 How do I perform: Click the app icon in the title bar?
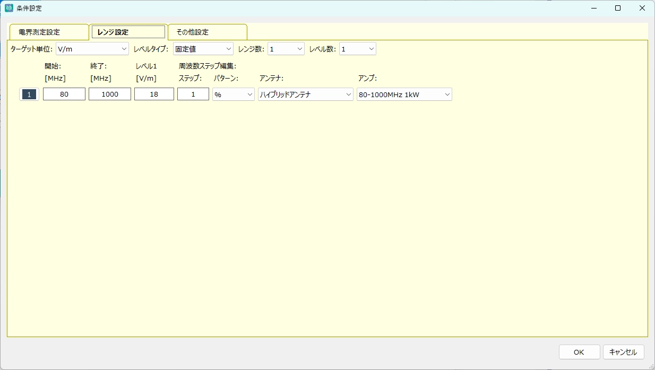9,8
